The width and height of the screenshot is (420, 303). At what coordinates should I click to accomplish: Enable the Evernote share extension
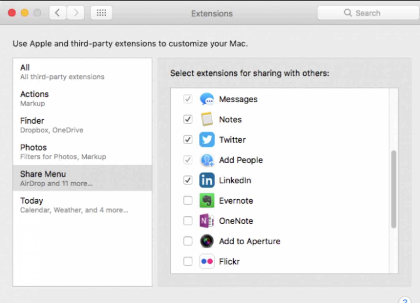[x=188, y=200]
